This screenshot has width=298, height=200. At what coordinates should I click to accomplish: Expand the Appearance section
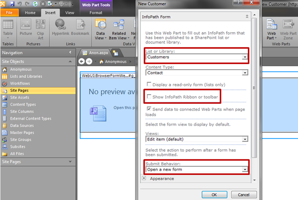tap(144, 178)
